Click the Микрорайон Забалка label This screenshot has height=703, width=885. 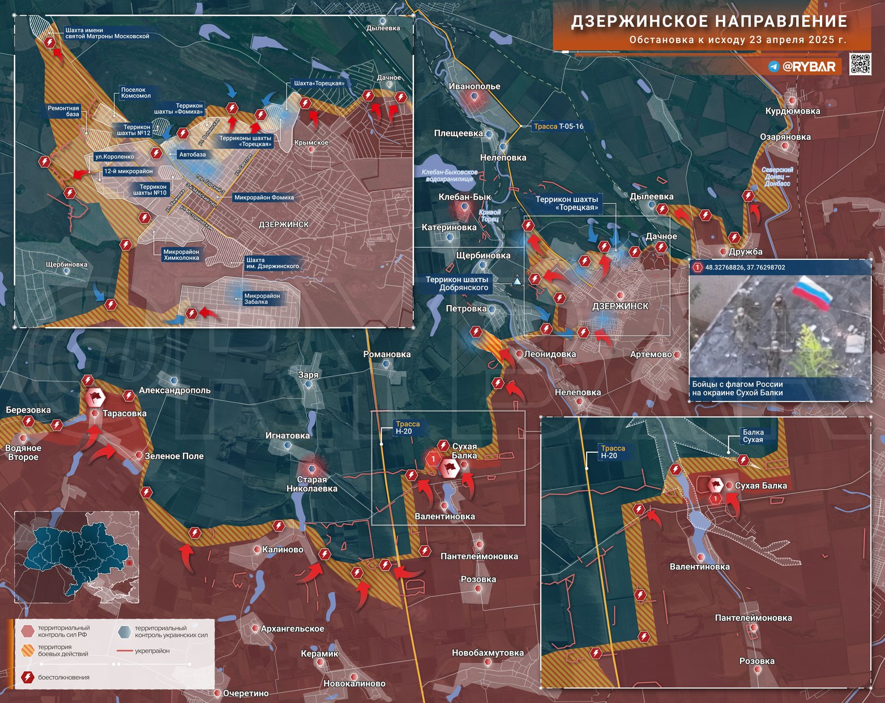tap(262, 299)
